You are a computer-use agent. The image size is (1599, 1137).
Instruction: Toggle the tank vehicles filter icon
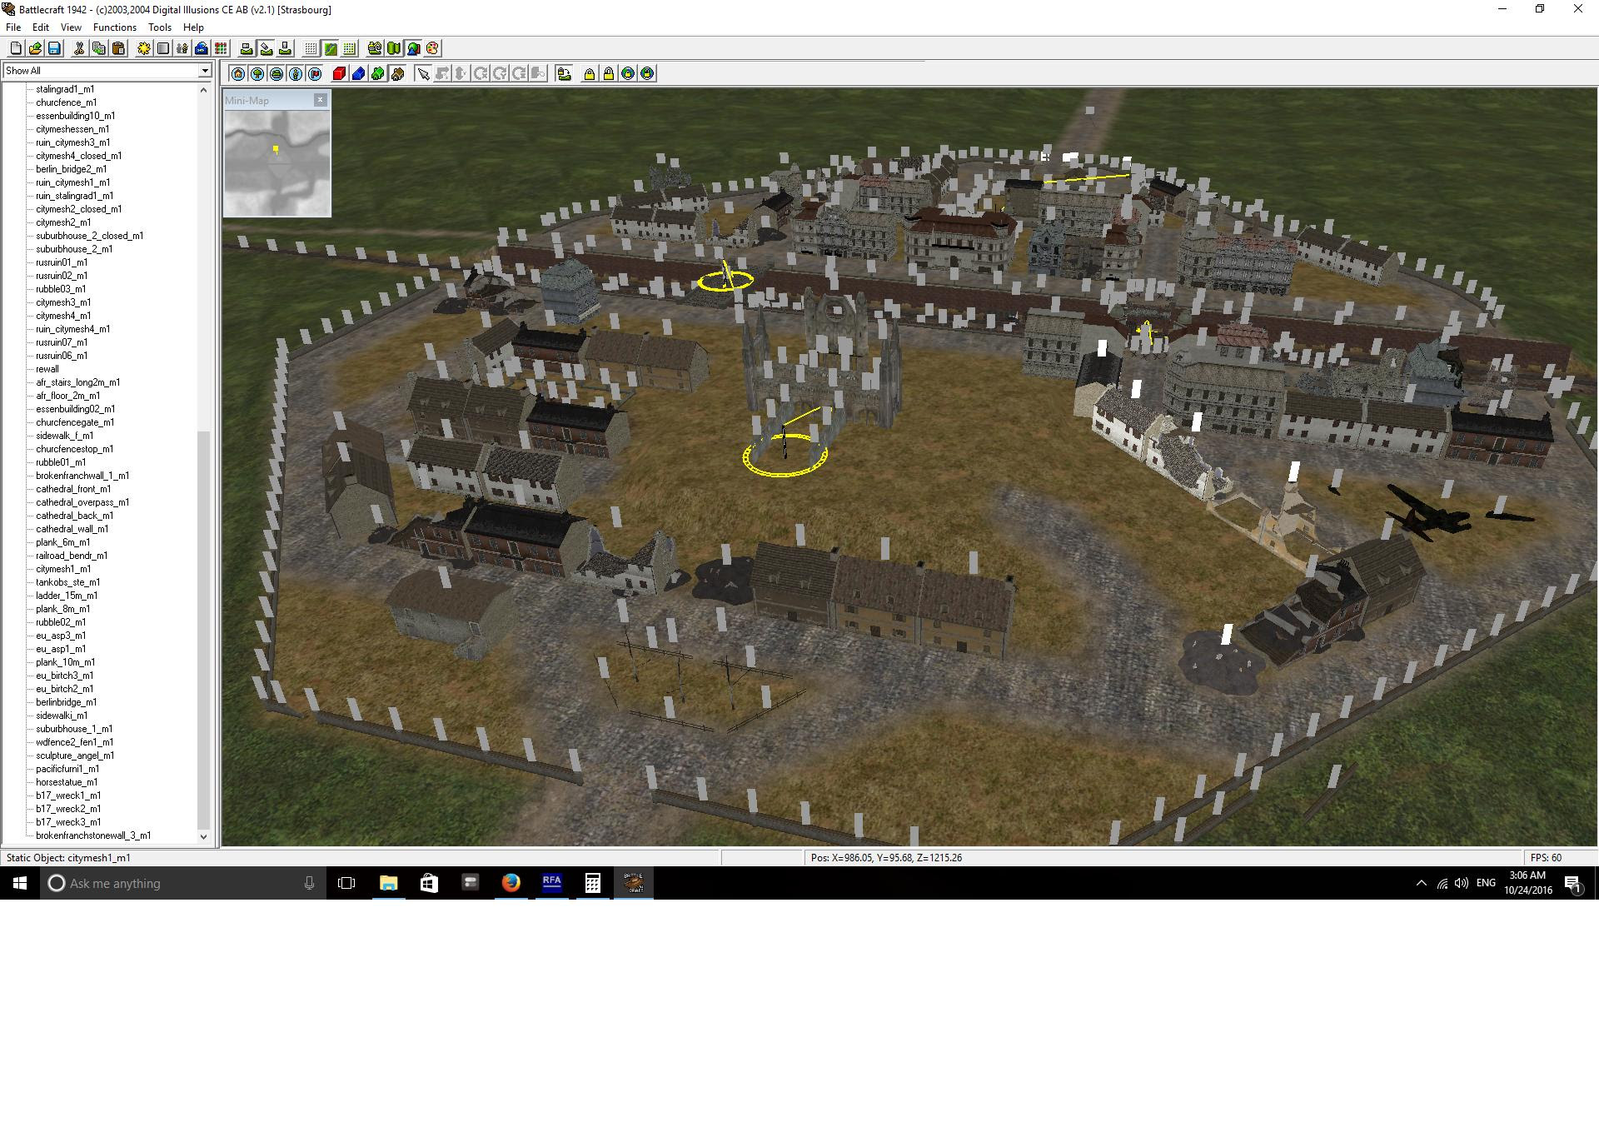coord(276,74)
